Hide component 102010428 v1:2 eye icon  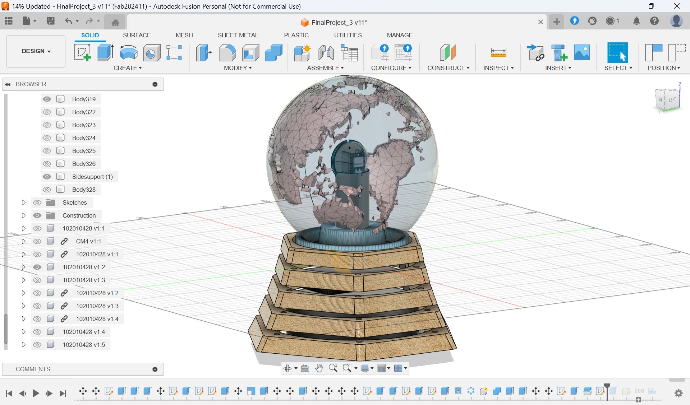pos(37,267)
